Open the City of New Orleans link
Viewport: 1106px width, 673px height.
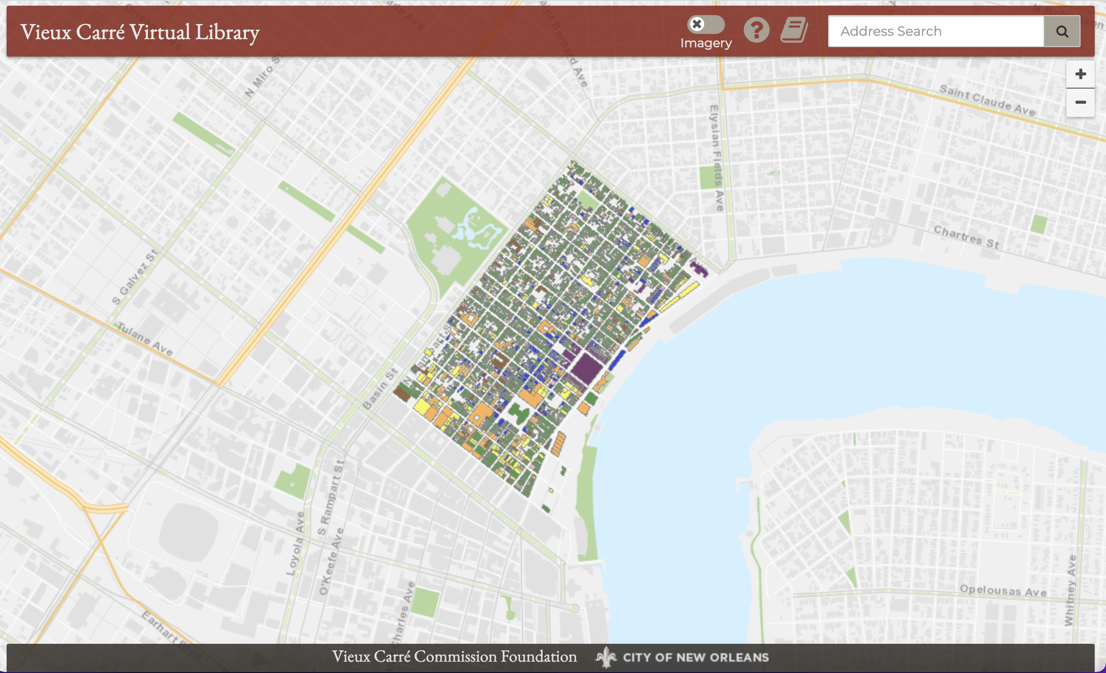pos(683,657)
